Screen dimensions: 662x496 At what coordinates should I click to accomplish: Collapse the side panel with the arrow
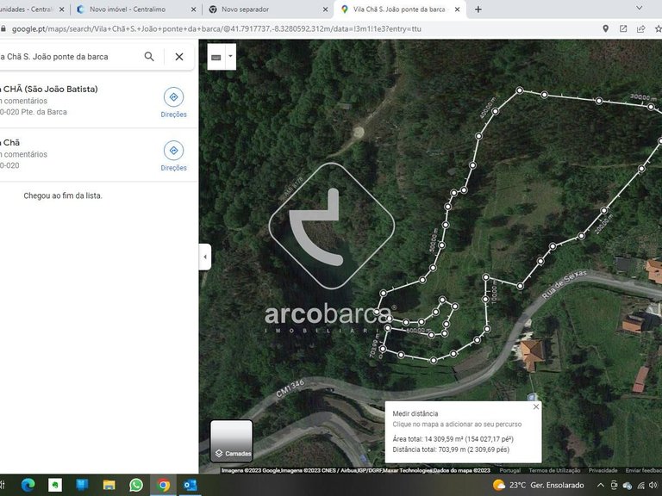tap(205, 257)
